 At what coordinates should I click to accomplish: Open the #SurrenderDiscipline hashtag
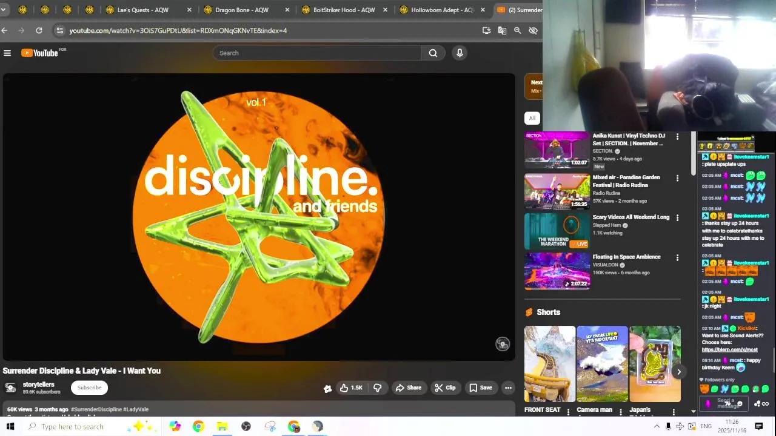tap(96, 409)
